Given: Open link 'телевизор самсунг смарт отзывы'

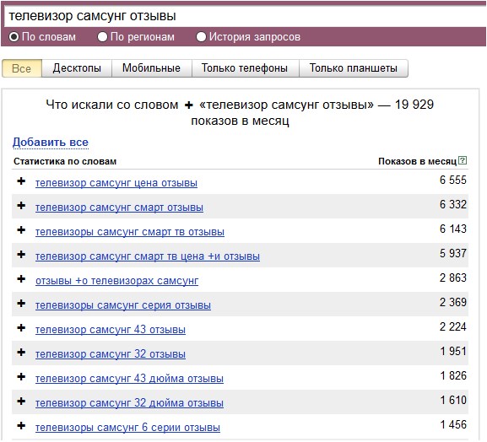Looking at the screenshot, I should tap(119, 208).
